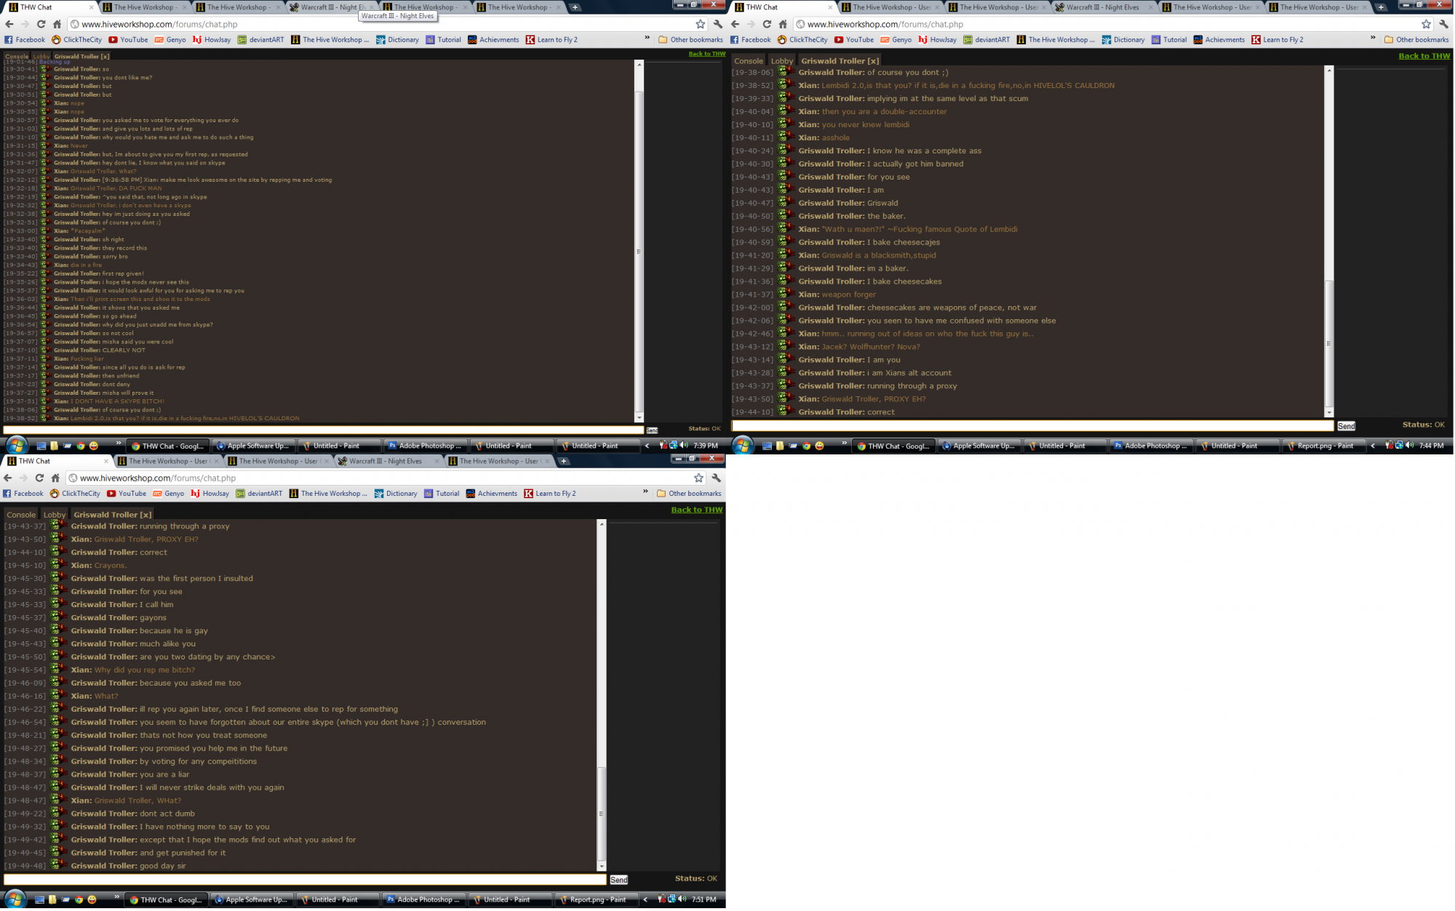Select the Griswald Troller chat tab in the bottom-left window

coord(113,515)
